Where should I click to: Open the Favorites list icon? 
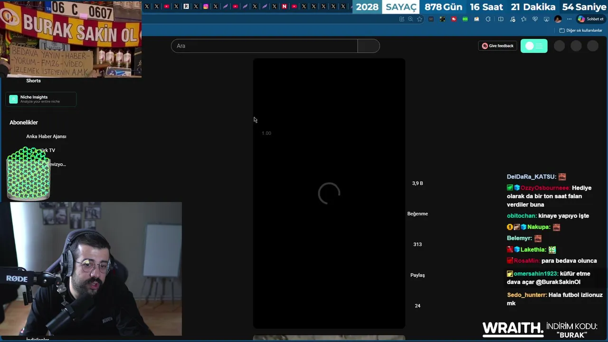tap(523, 19)
